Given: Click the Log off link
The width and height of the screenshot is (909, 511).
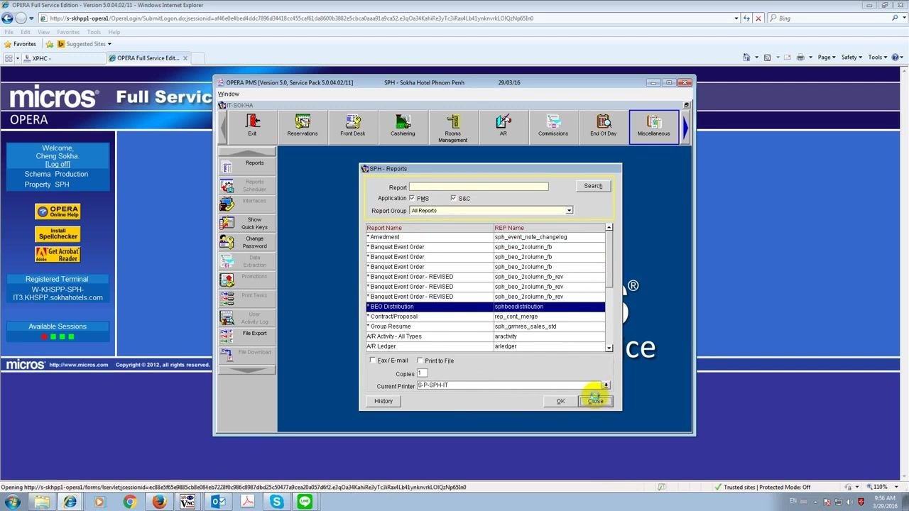Looking at the screenshot, I should click(x=58, y=164).
